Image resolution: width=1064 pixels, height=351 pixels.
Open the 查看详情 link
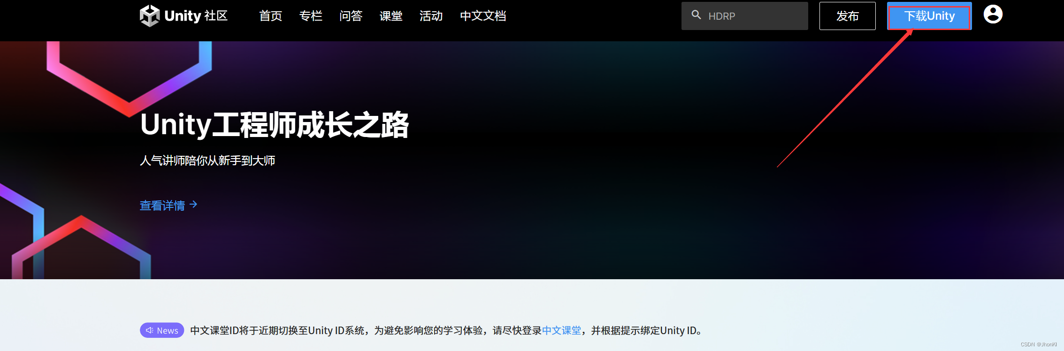[x=162, y=206]
